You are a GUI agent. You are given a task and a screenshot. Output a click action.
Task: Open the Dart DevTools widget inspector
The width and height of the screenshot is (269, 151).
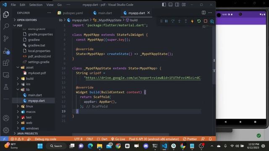[212, 21]
